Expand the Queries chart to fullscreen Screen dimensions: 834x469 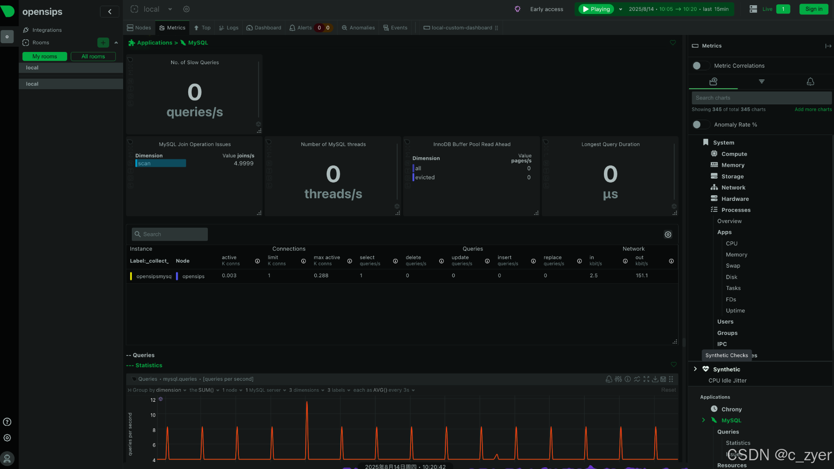point(646,379)
